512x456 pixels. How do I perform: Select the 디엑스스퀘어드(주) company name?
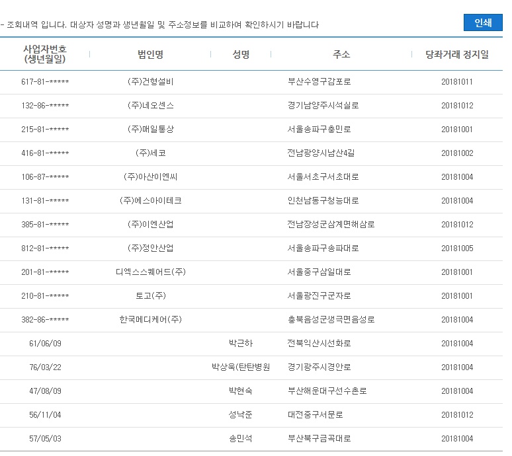pyautogui.click(x=151, y=272)
